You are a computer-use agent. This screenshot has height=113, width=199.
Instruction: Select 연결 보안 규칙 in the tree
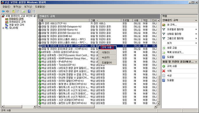pos(17,25)
